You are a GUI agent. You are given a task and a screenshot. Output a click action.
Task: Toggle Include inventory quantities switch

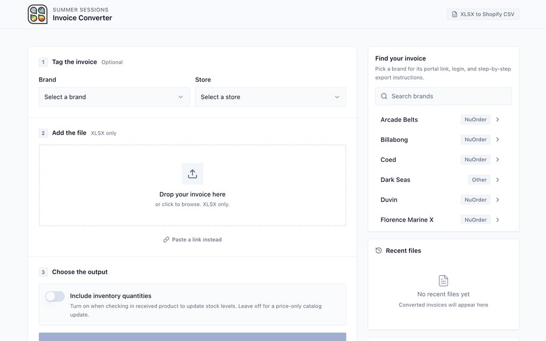tap(55, 297)
